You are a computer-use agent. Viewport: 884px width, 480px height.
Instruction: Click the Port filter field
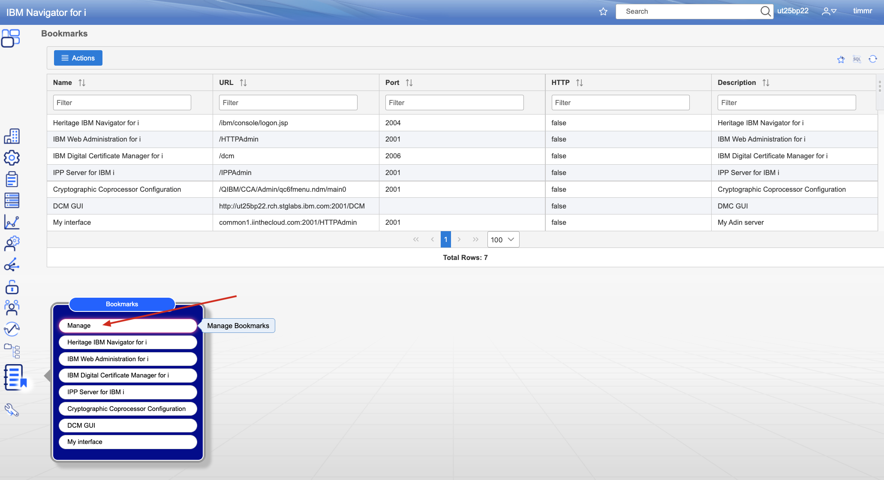pyautogui.click(x=454, y=103)
